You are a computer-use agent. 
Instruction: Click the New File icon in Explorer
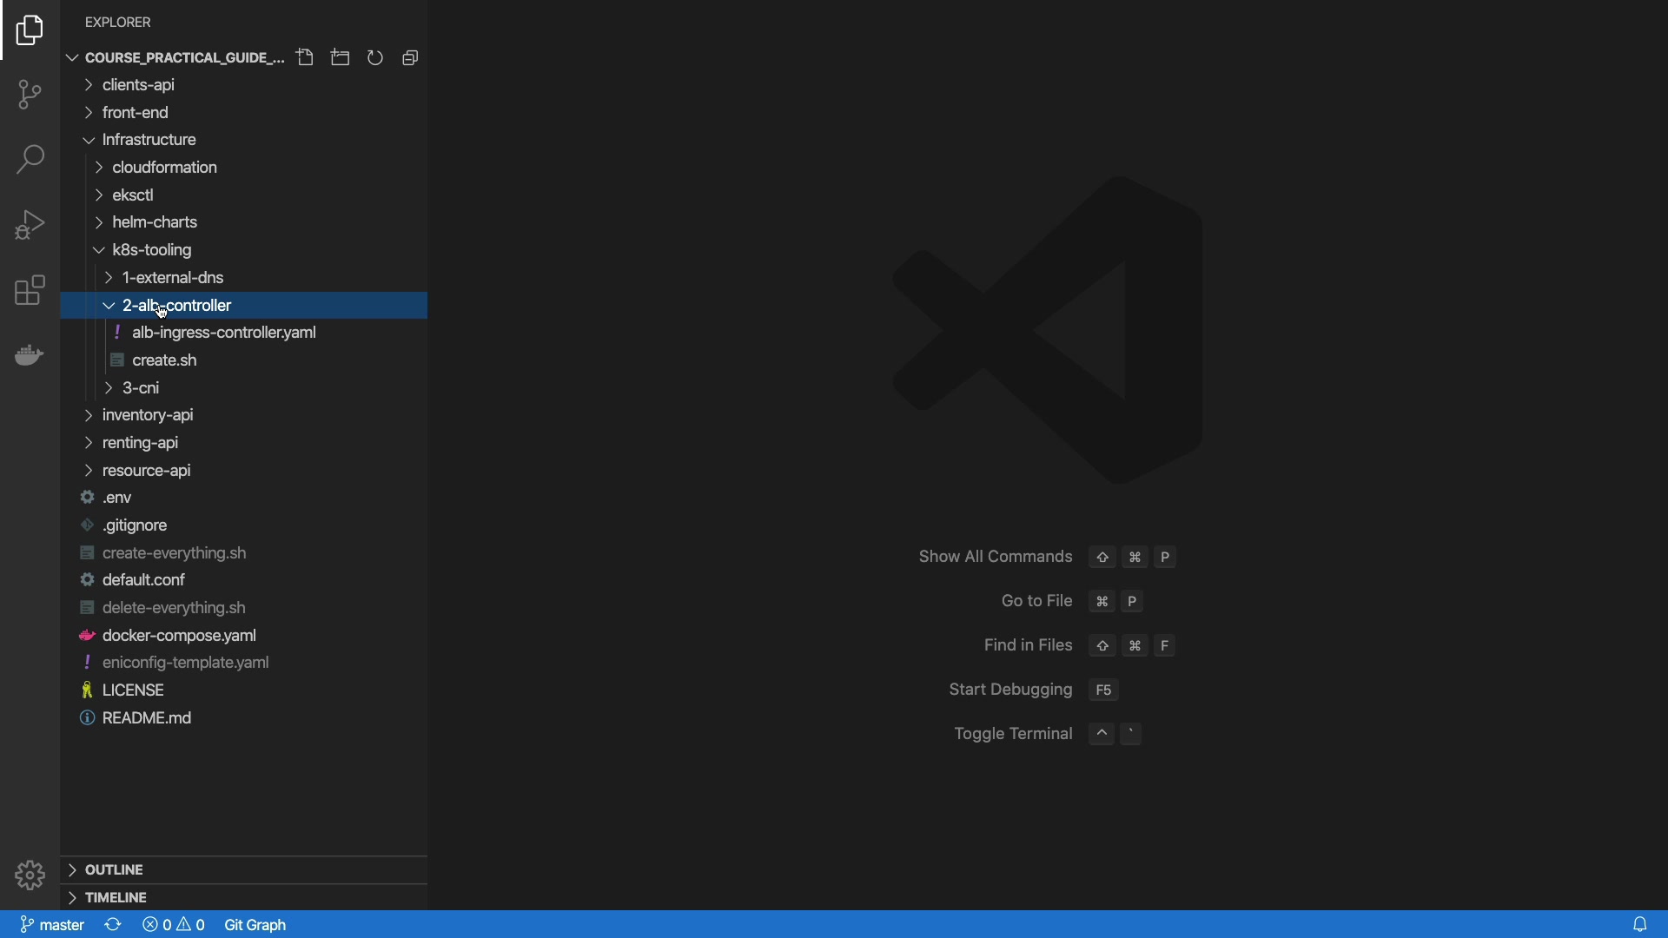[x=305, y=58]
